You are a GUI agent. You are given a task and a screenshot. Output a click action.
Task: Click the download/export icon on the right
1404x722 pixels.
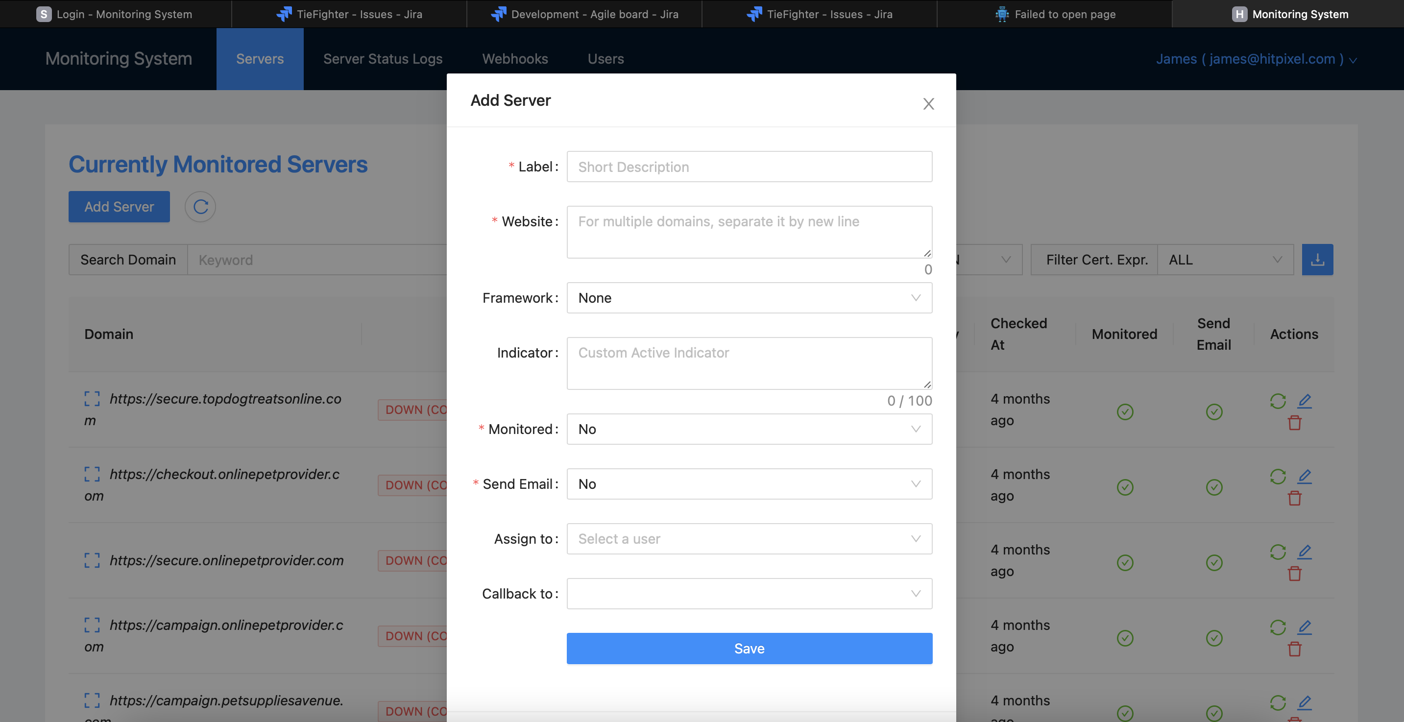(x=1317, y=259)
